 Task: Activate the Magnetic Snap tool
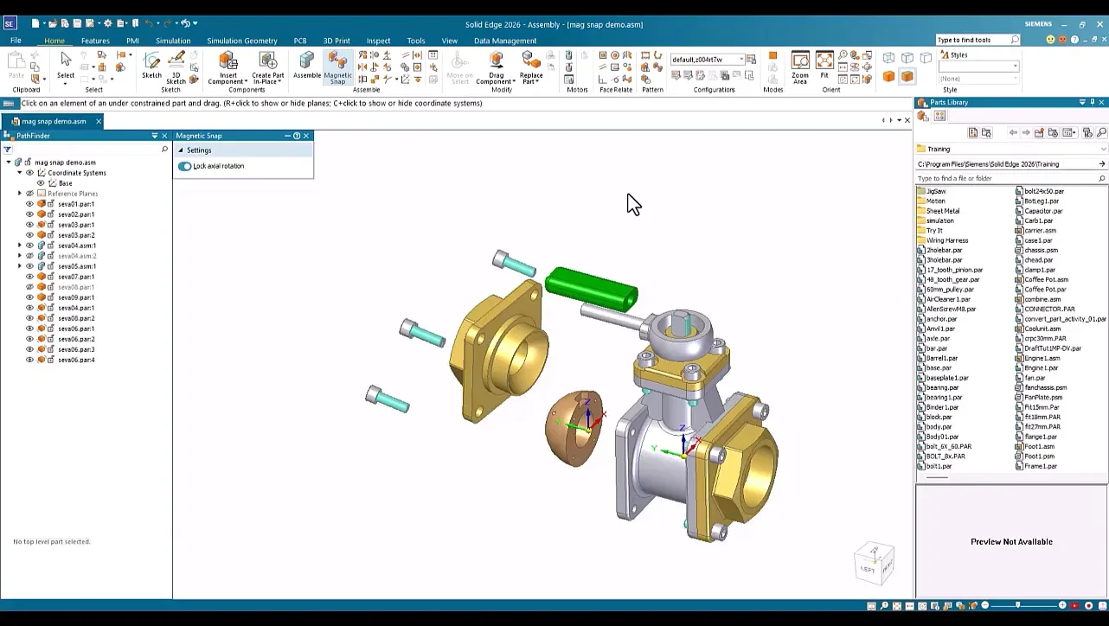tap(337, 66)
